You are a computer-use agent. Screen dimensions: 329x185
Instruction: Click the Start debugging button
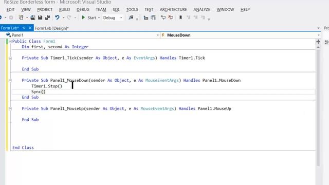tap(89, 17)
